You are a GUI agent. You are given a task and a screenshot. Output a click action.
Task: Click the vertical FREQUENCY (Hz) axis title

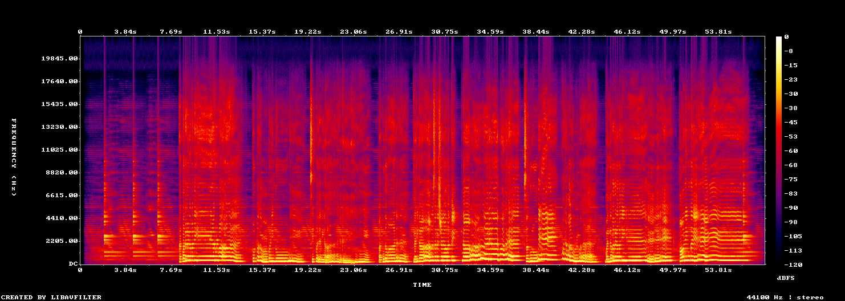(x=13, y=157)
